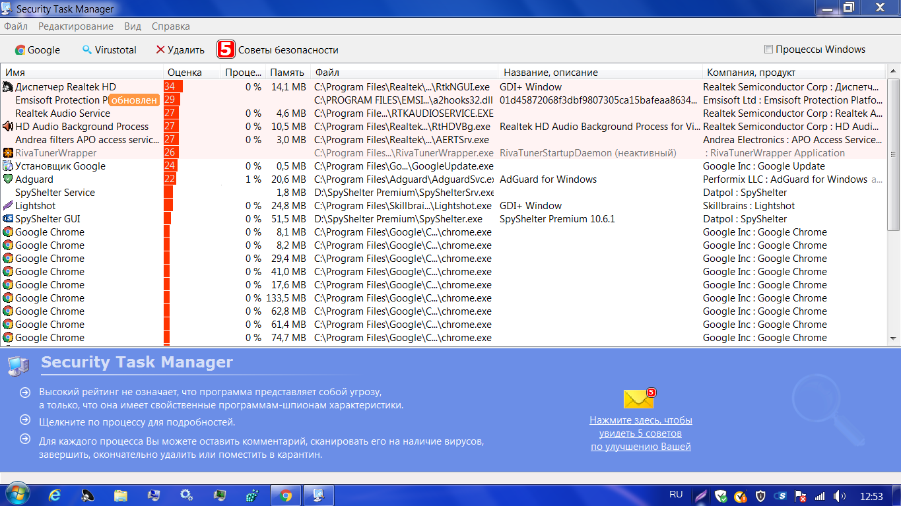Screen dimensions: 901x506
Task: Click the rating 22 bar for Adguard
Action: 170,179
